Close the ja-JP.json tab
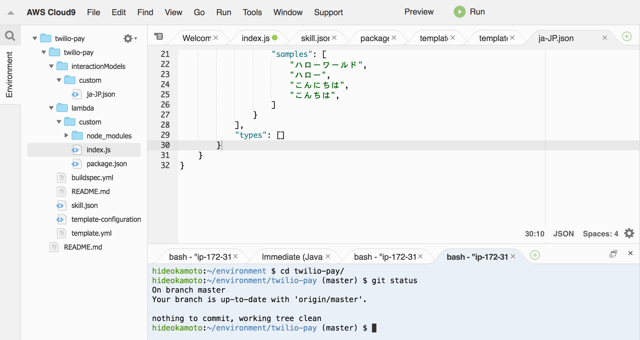 (605, 38)
